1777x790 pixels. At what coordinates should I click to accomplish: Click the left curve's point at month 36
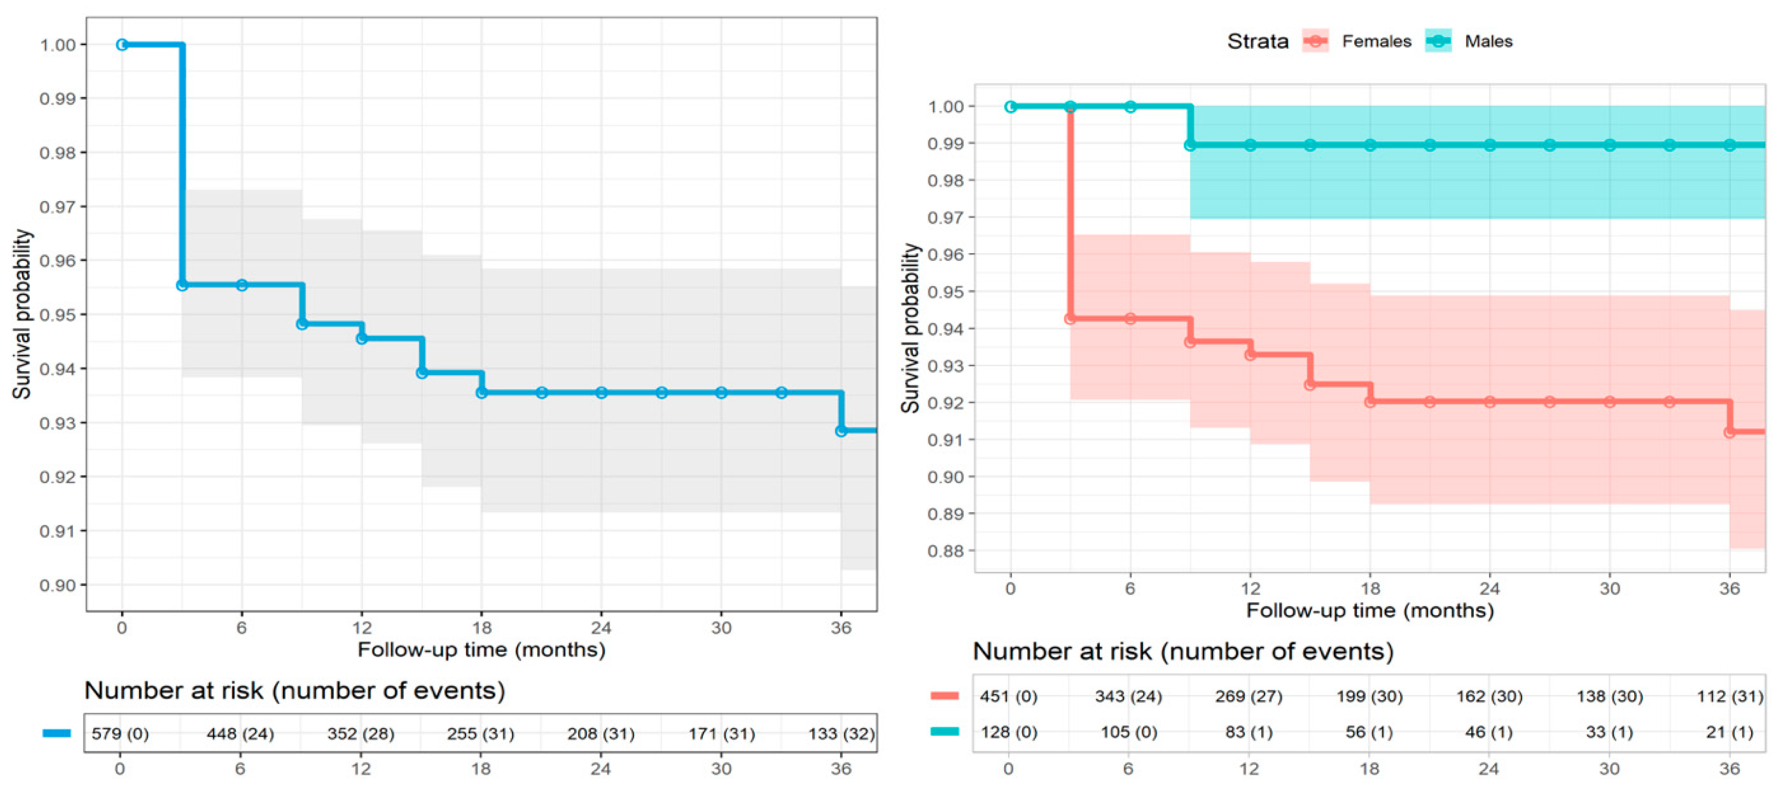click(841, 431)
